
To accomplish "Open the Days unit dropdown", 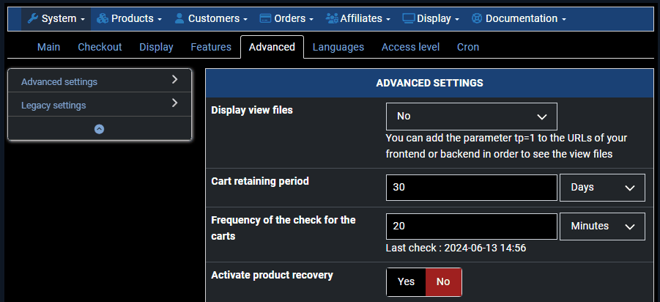I will (602, 188).
